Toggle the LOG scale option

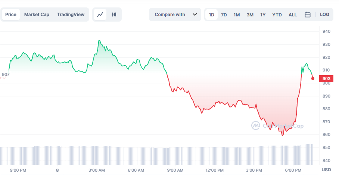[x=324, y=15]
